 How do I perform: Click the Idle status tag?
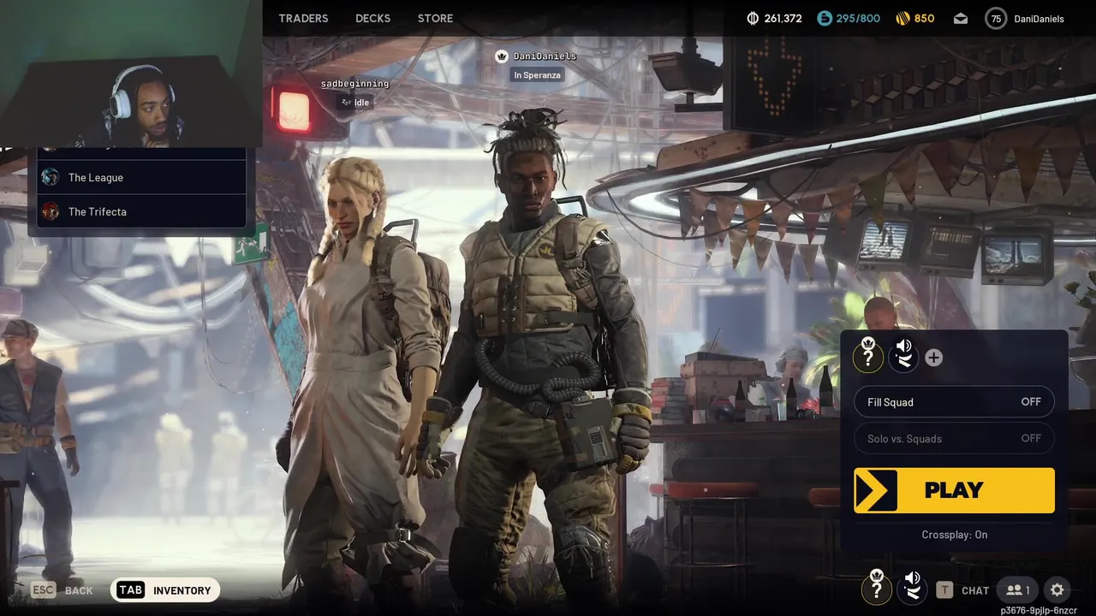tap(355, 102)
